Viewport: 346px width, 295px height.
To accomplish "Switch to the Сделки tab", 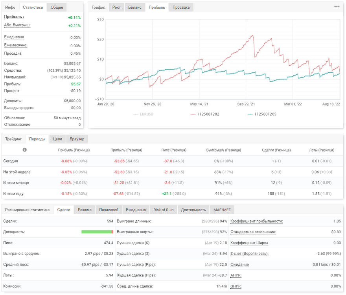I will (64, 210).
